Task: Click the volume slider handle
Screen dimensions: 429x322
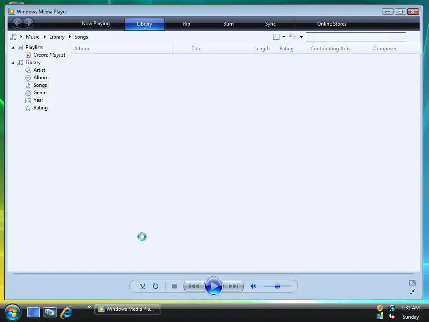Action: (x=277, y=286)
